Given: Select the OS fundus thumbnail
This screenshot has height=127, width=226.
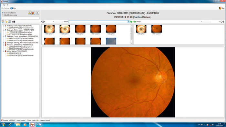Looking at the screenshot, I should click(x=157, y=29).
